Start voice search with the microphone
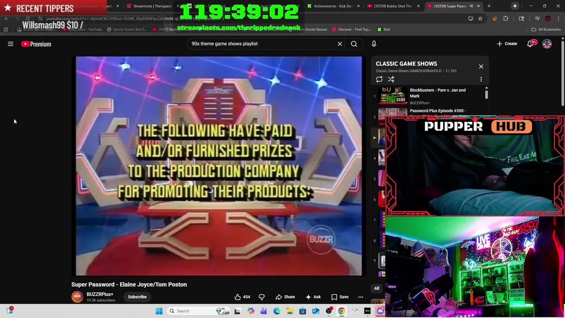Image resolution: width=565 pixels, height=318 pixels. [374, 44]
